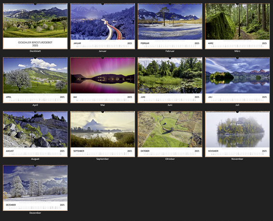Select the August rocky landscape page
This screenshot has width=273, height=221.
coord(35,134)
